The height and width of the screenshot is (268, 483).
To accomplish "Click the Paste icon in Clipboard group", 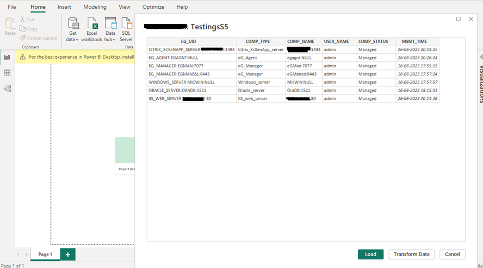I will pos(10,23).
